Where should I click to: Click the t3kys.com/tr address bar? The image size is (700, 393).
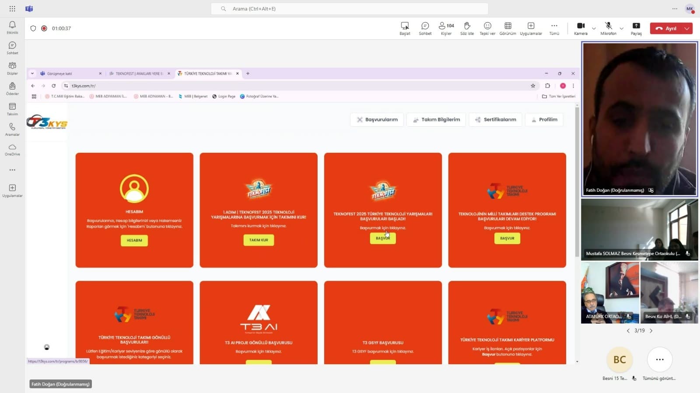[297, 86]
